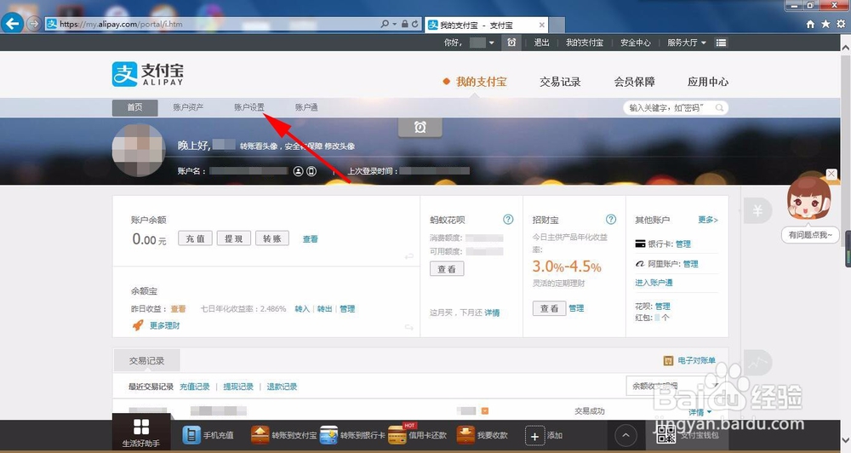This screenshot has height=453, width=851.
Task: Click the phone binding icon by account name
Action: (x=311, y=171)
